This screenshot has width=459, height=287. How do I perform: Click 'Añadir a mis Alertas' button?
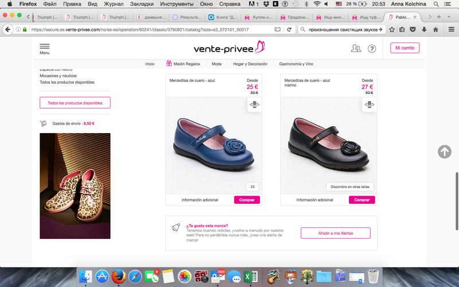pyautogui.click(x=335, y=233)
